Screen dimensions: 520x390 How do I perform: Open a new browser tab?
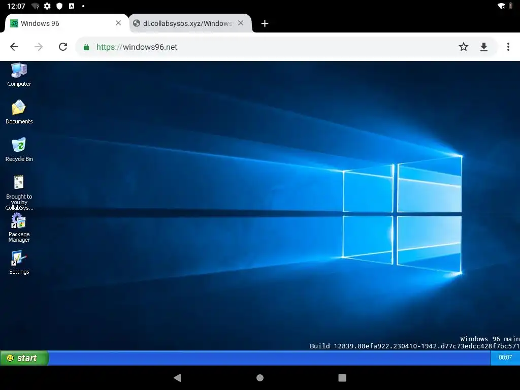264,23
